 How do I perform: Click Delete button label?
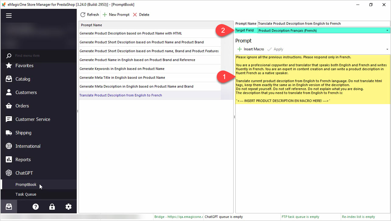tap(144, 15)
